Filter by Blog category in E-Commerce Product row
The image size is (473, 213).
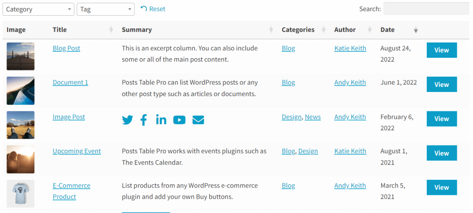[288, 186]
